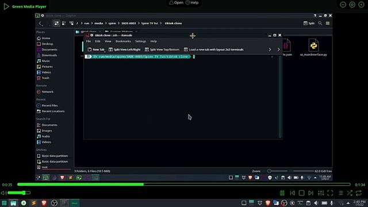Open the system tray volume icon
Screen dimensions: 368x207
[x=316, y=203]
